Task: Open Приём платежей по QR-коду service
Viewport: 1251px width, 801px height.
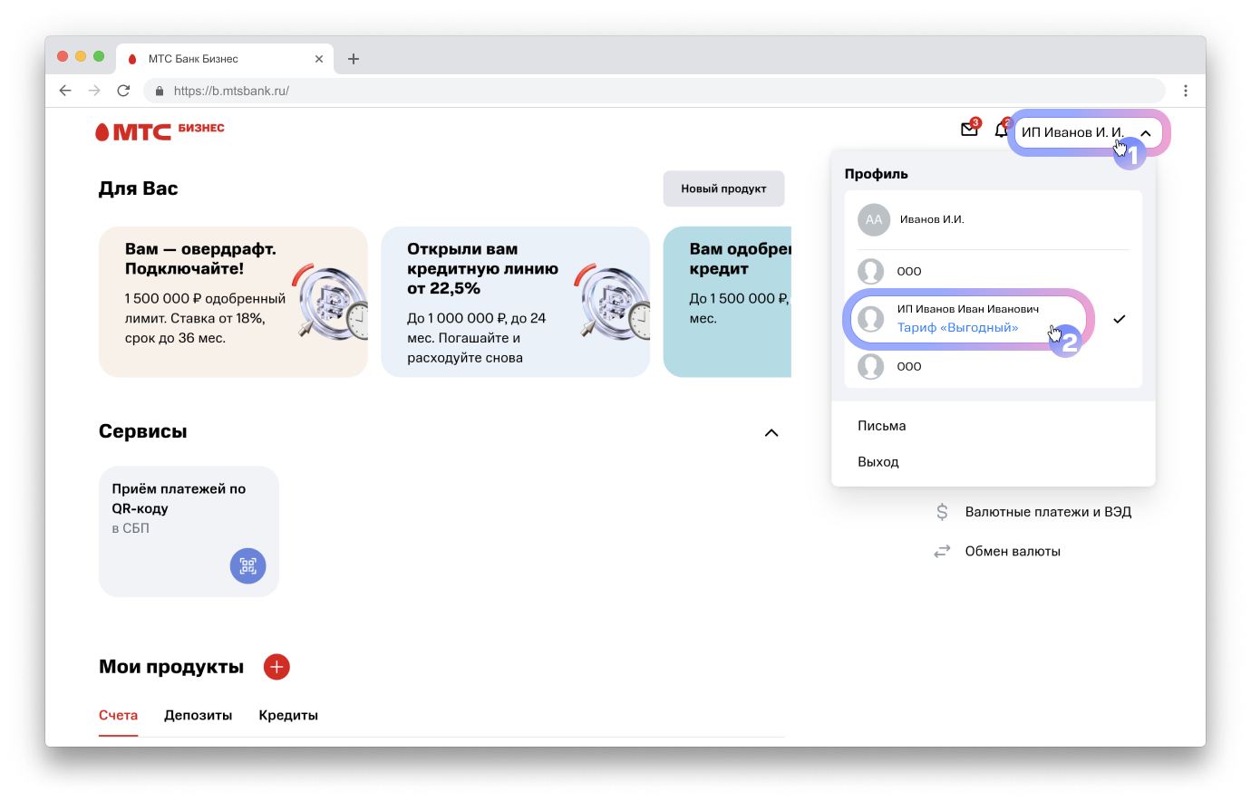Action: point(189,531)
